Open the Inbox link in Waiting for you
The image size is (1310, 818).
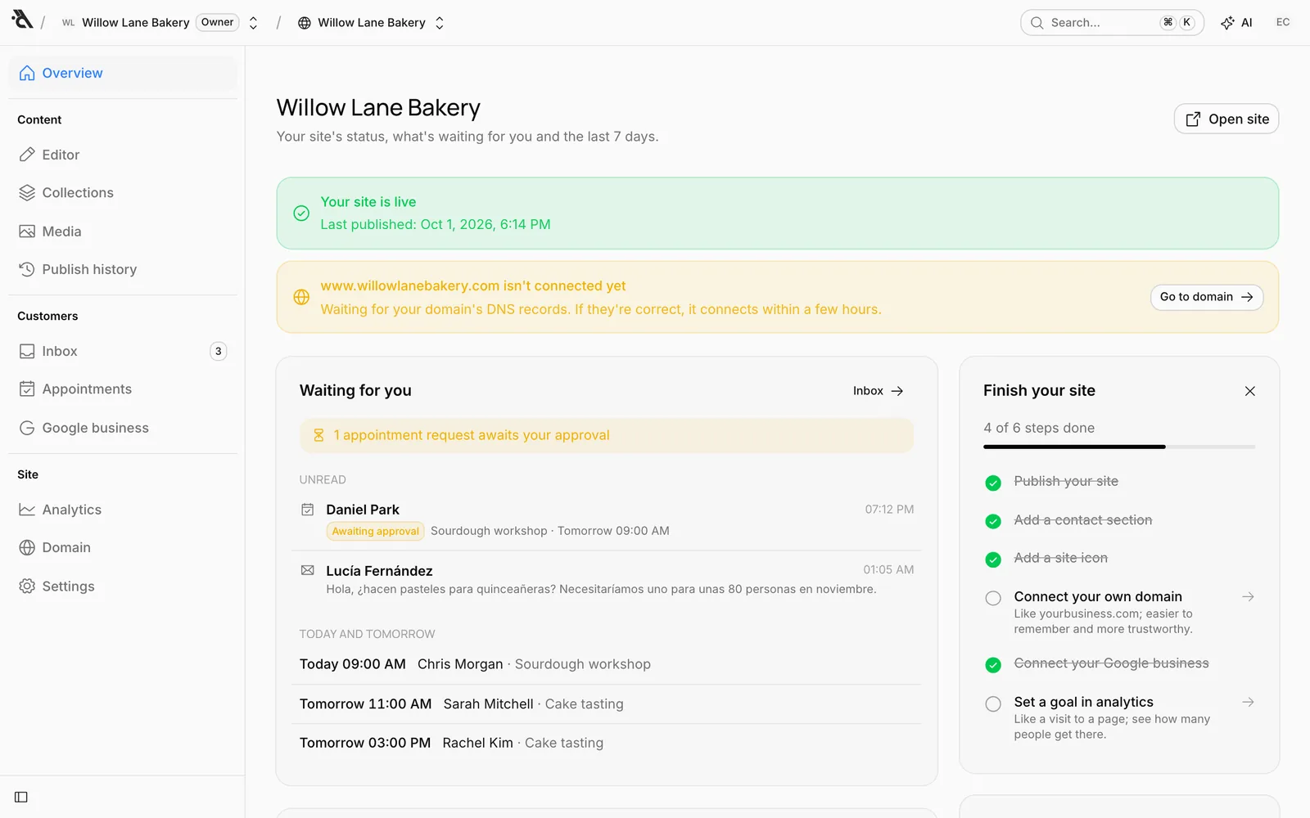pyautogui.click(x=878, y=391)
